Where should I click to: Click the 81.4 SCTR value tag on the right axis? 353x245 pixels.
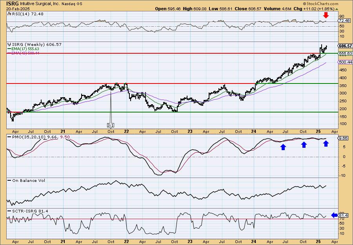pyautogui.click(x=344, y=215)
